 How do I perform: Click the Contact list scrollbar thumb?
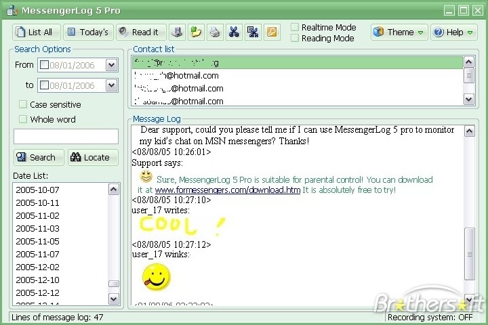click(469, 76)
